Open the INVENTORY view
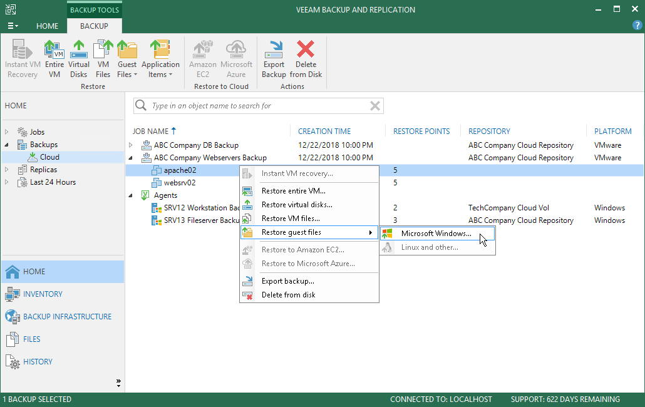This screenshot has height=407, width=645. (63, 294)
